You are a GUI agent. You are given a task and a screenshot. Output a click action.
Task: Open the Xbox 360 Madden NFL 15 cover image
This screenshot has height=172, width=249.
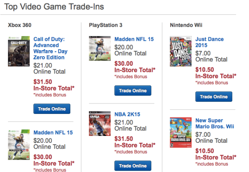coord(19,145)
